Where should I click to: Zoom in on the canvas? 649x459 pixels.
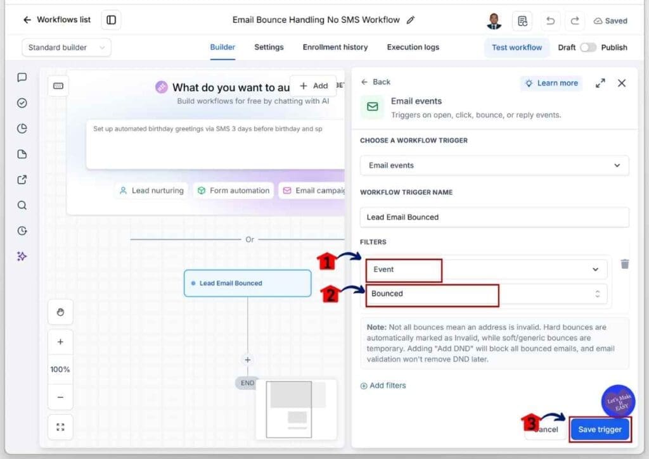60,342
